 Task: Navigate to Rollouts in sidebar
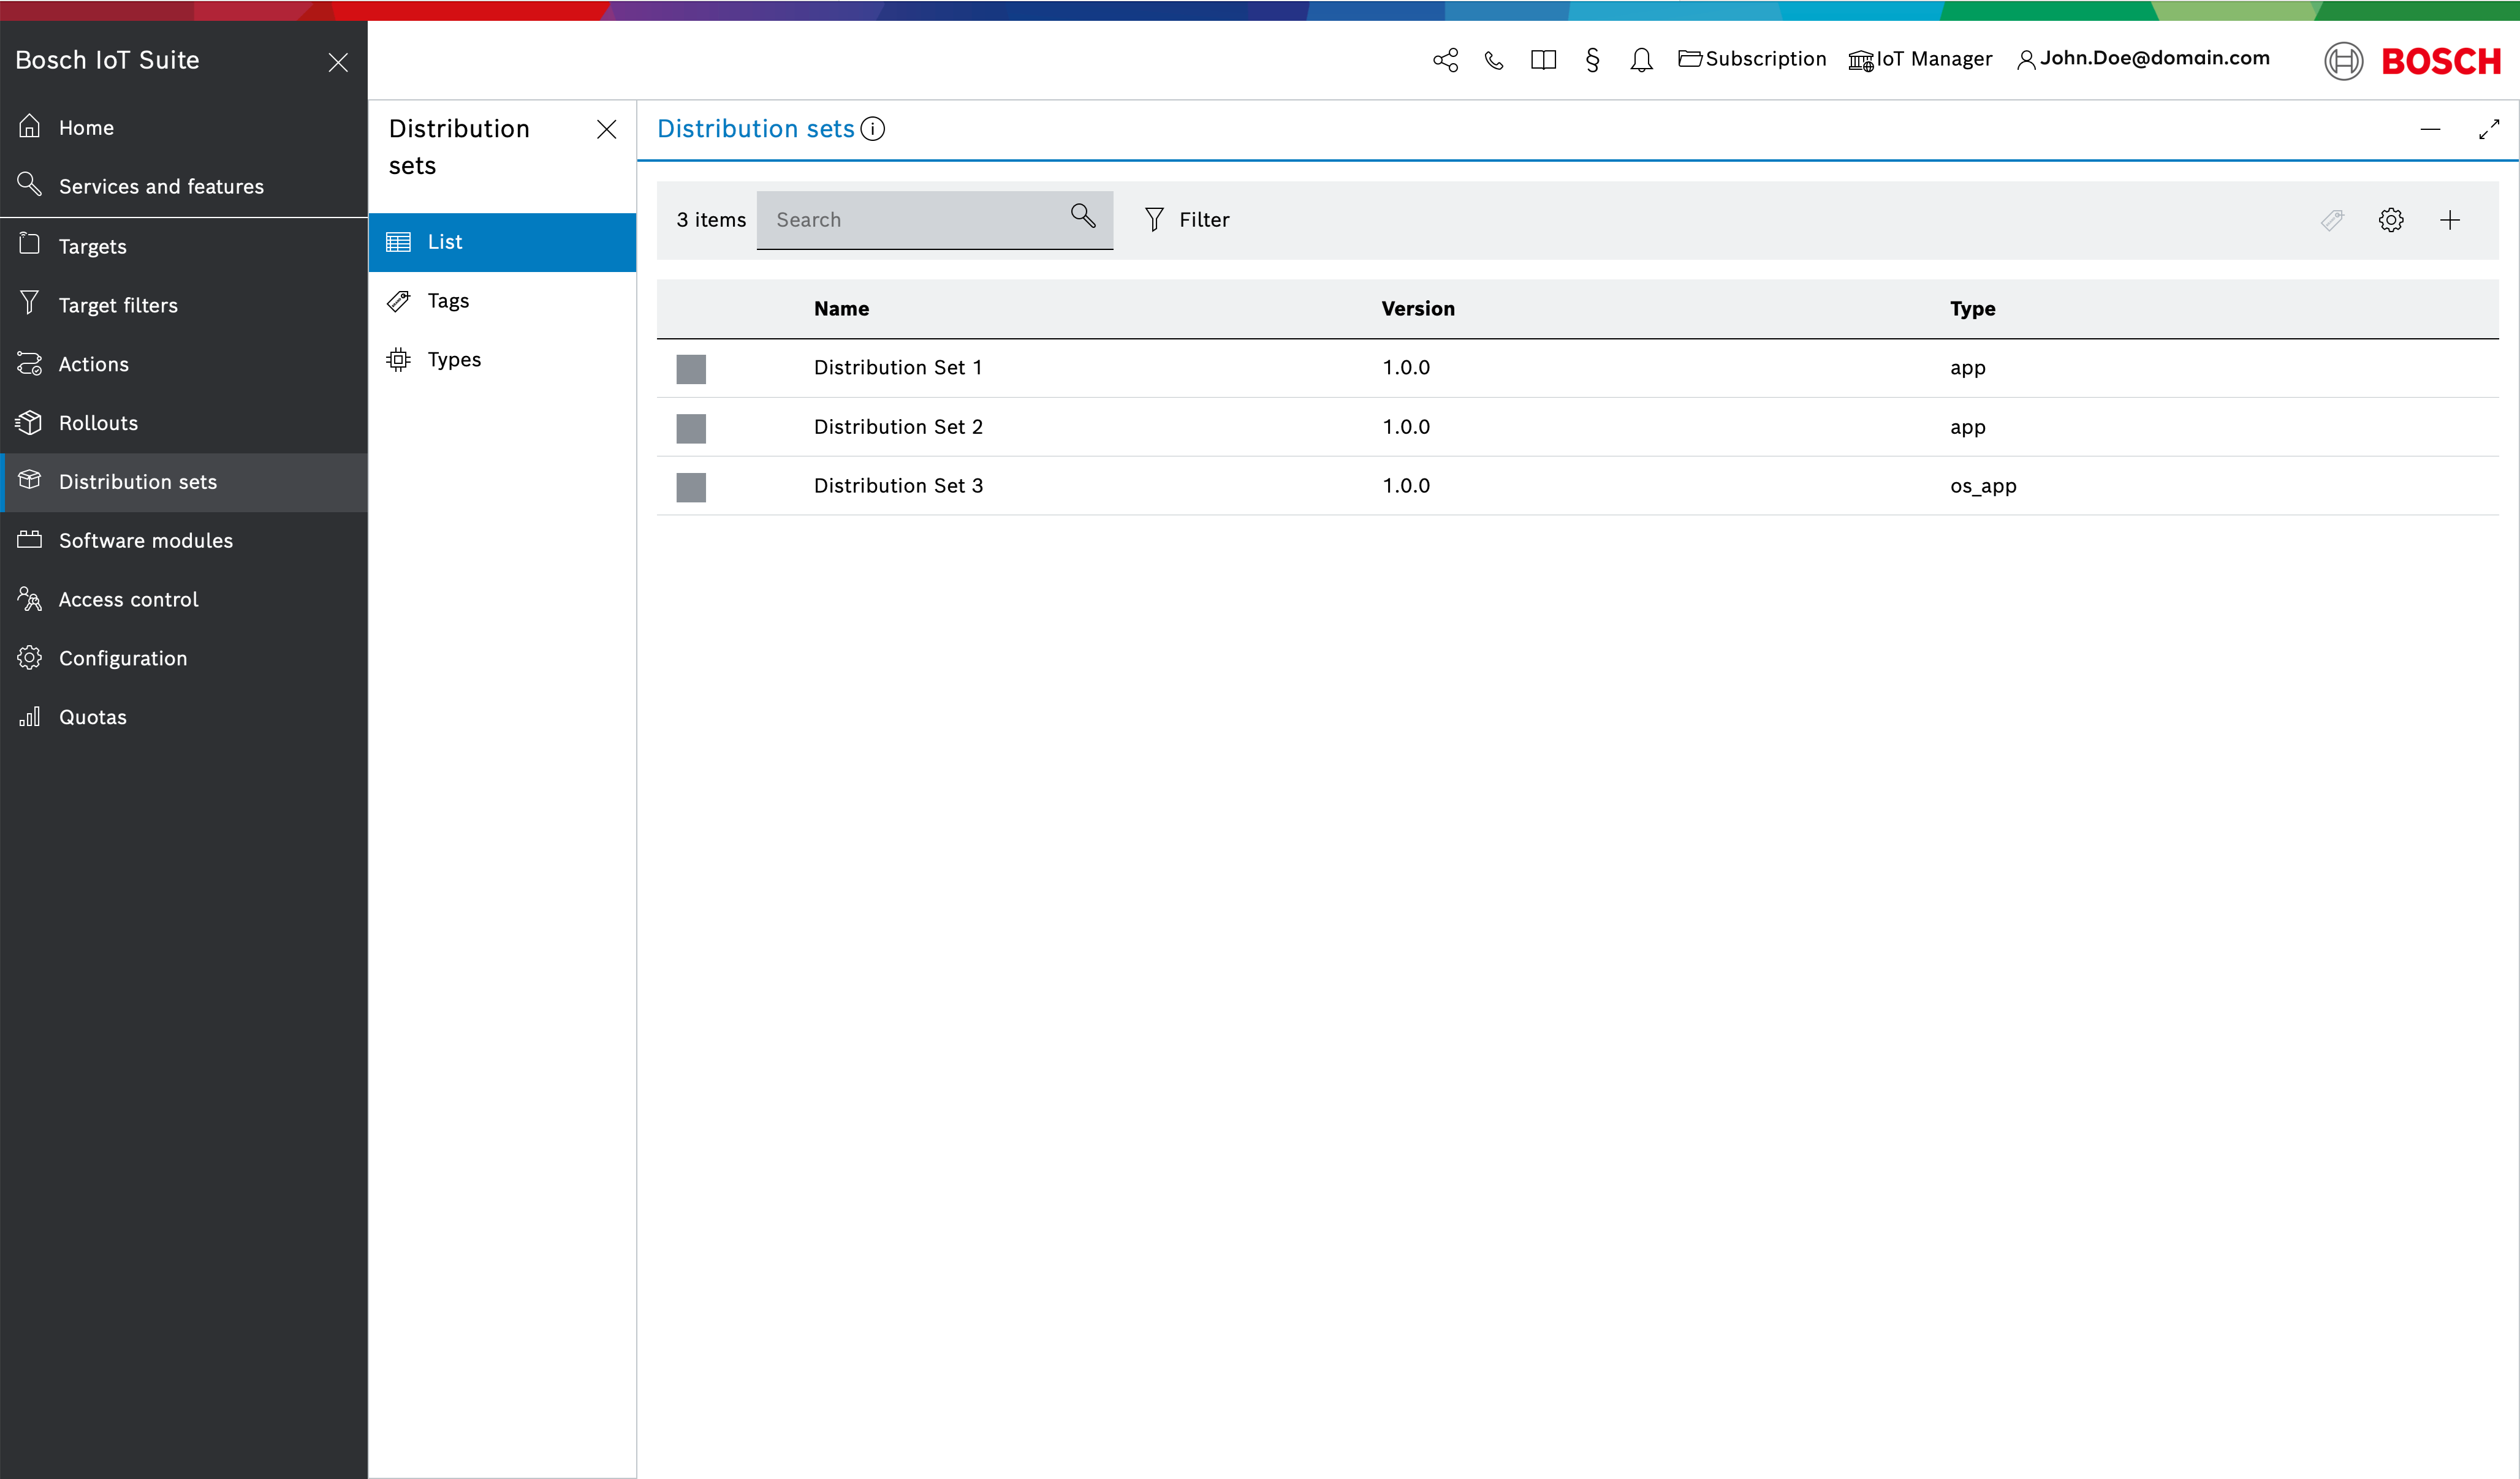(x=98, y=423)
